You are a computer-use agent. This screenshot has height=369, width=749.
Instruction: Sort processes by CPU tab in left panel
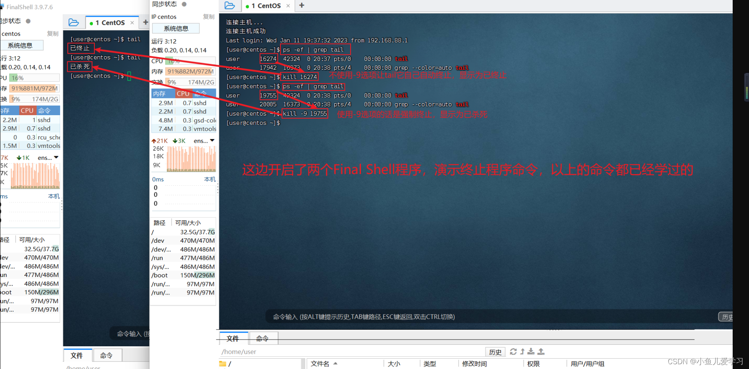pos(27,110)
